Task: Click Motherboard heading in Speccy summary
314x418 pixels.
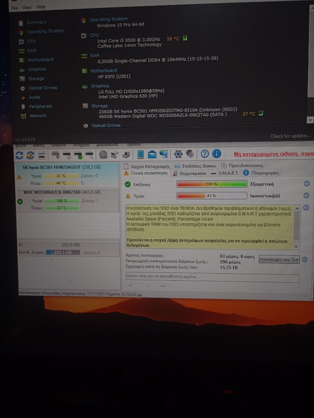Action: click(104, 71)
